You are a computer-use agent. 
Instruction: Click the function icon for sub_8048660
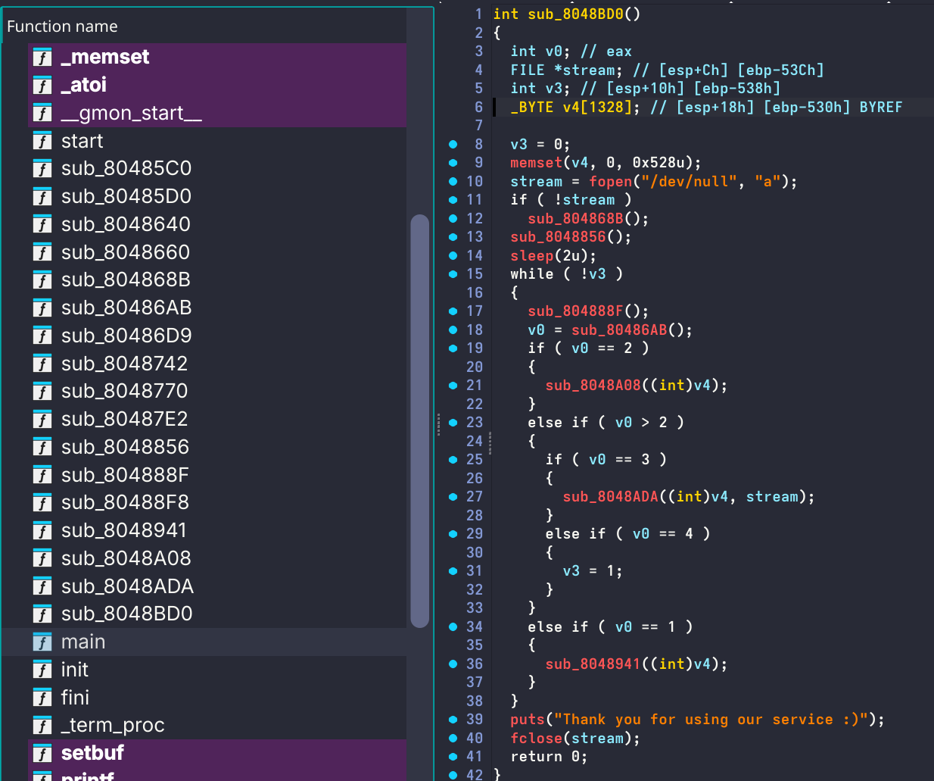tap(42, 252)
